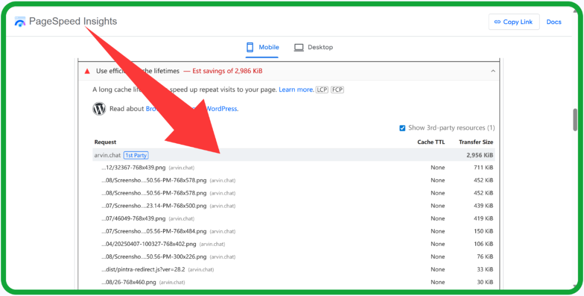This screenshot has width=584, height=296.
Task: Click the 1st Party tag badge
Action: [x=136, y=155]
